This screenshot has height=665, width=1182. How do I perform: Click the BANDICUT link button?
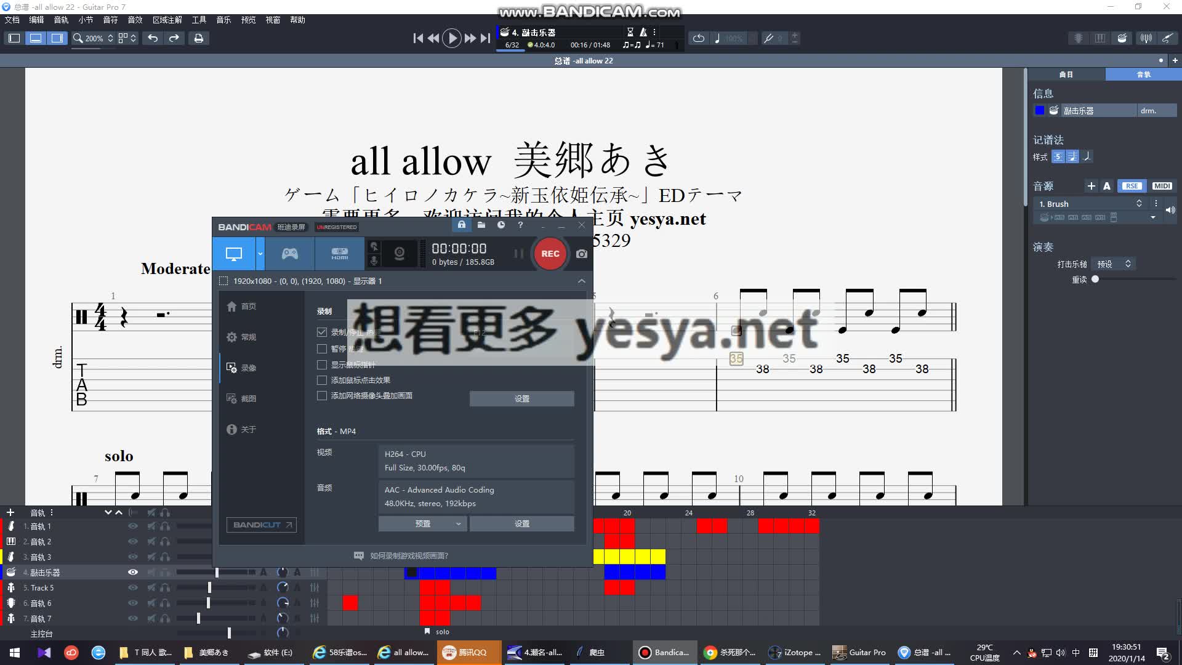point(261,525)
